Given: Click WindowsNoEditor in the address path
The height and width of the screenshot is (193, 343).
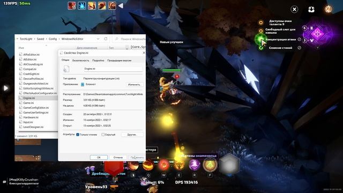Looking at the screenshot, I should (x=72, y=39).
